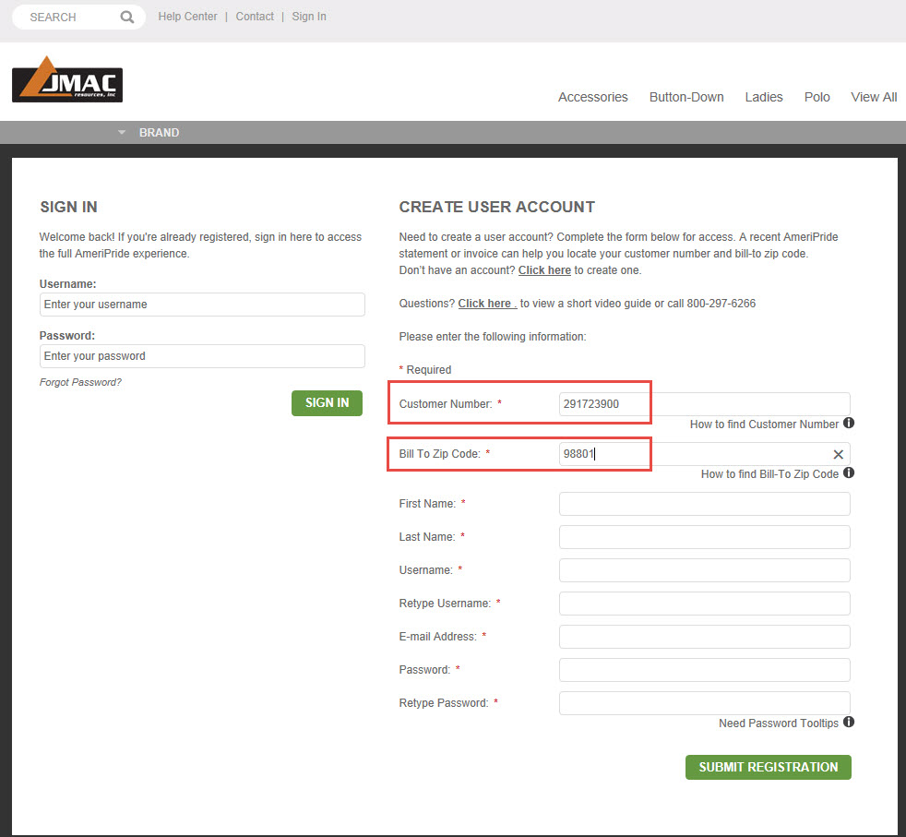Expand the BRAND dropdown arrow
Screen dimensions: 906x837
(x=121, y=133)
